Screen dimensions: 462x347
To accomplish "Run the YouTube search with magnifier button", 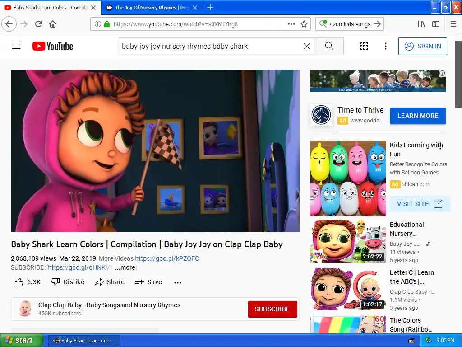I will point(329,46).
